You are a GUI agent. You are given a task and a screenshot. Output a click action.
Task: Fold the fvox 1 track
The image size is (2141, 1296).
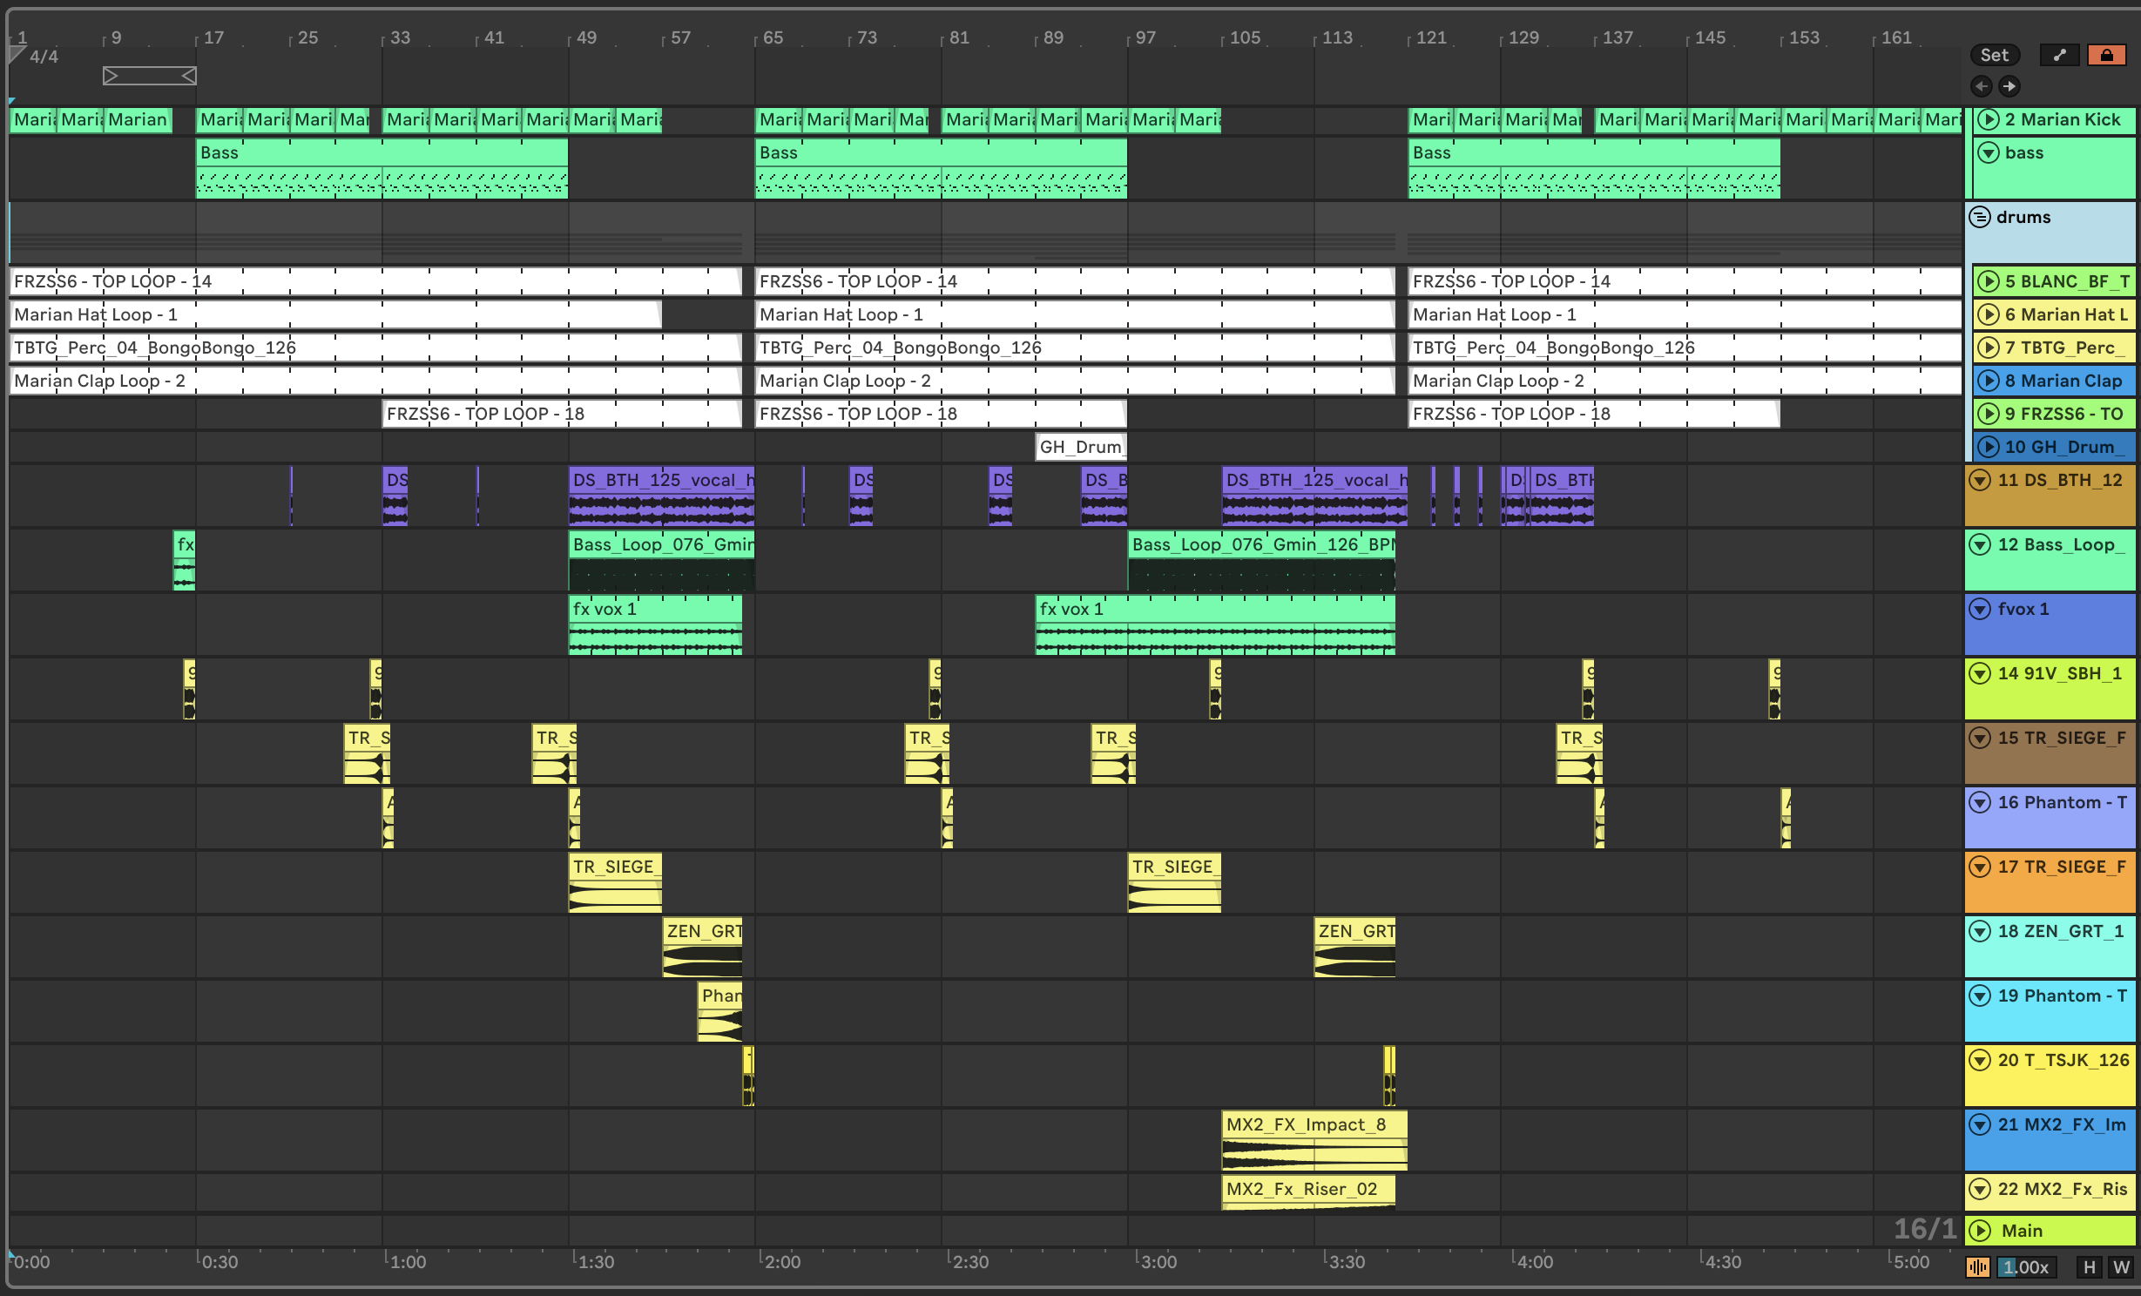(1980, 609)
